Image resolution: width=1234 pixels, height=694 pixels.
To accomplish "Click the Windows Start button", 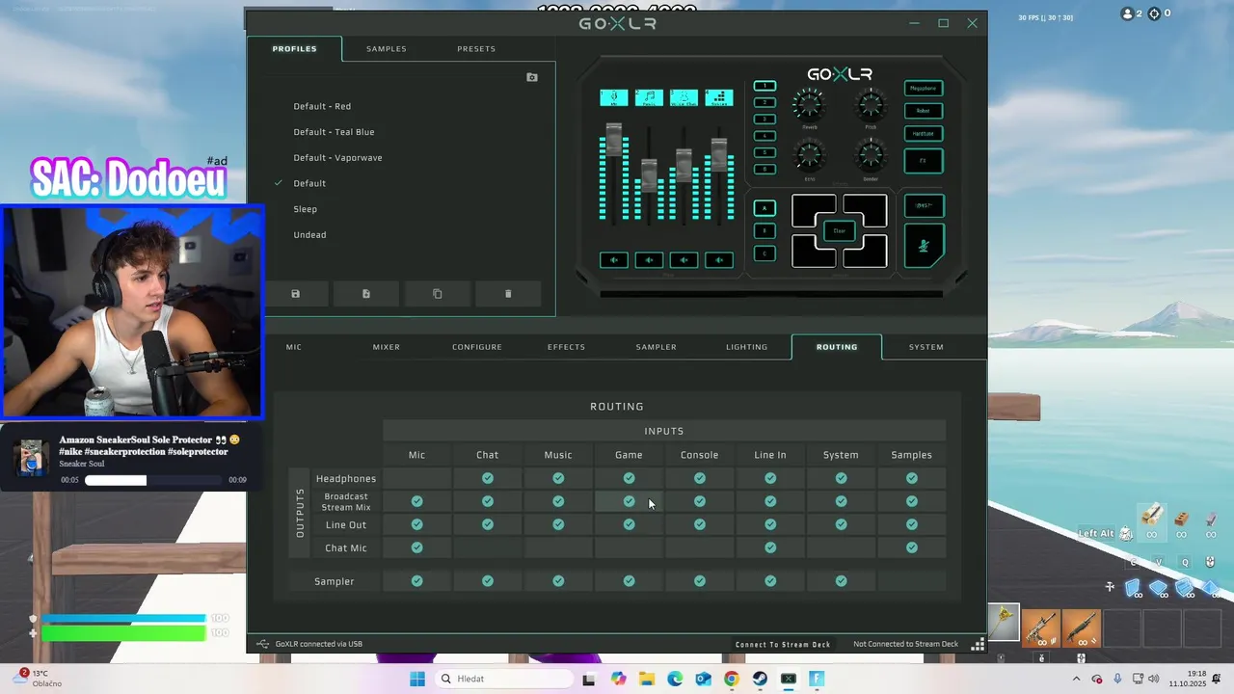I will 416,679.
